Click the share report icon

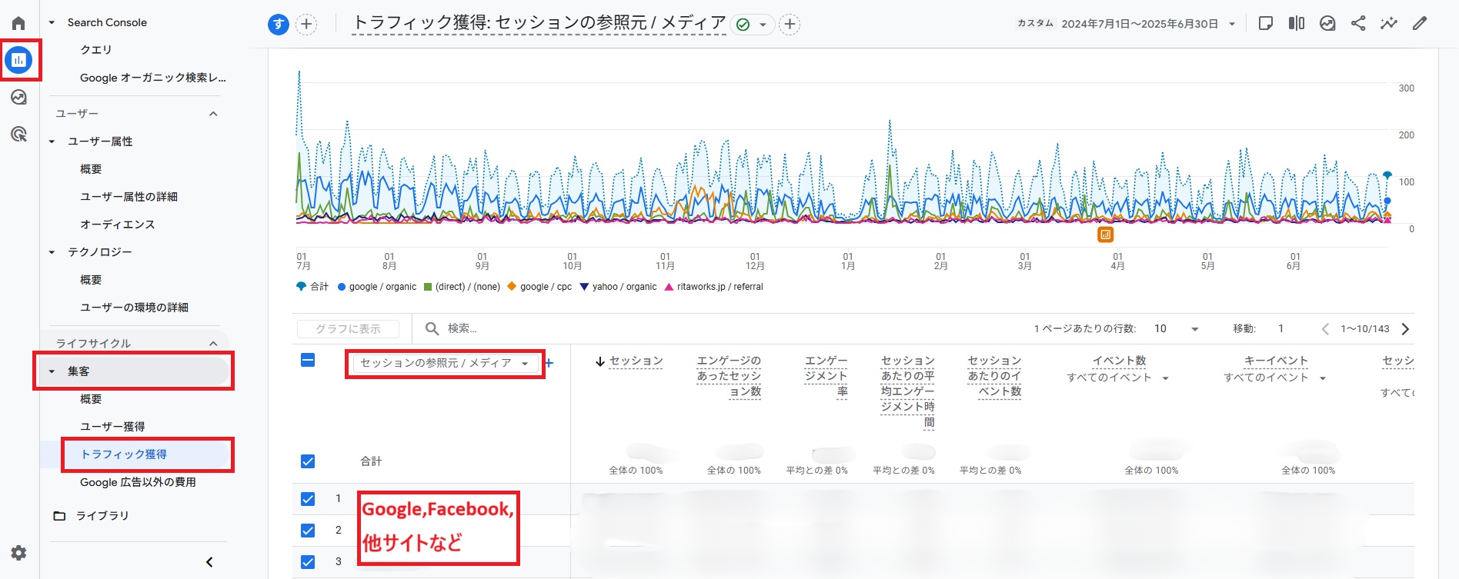[1358, 23]
